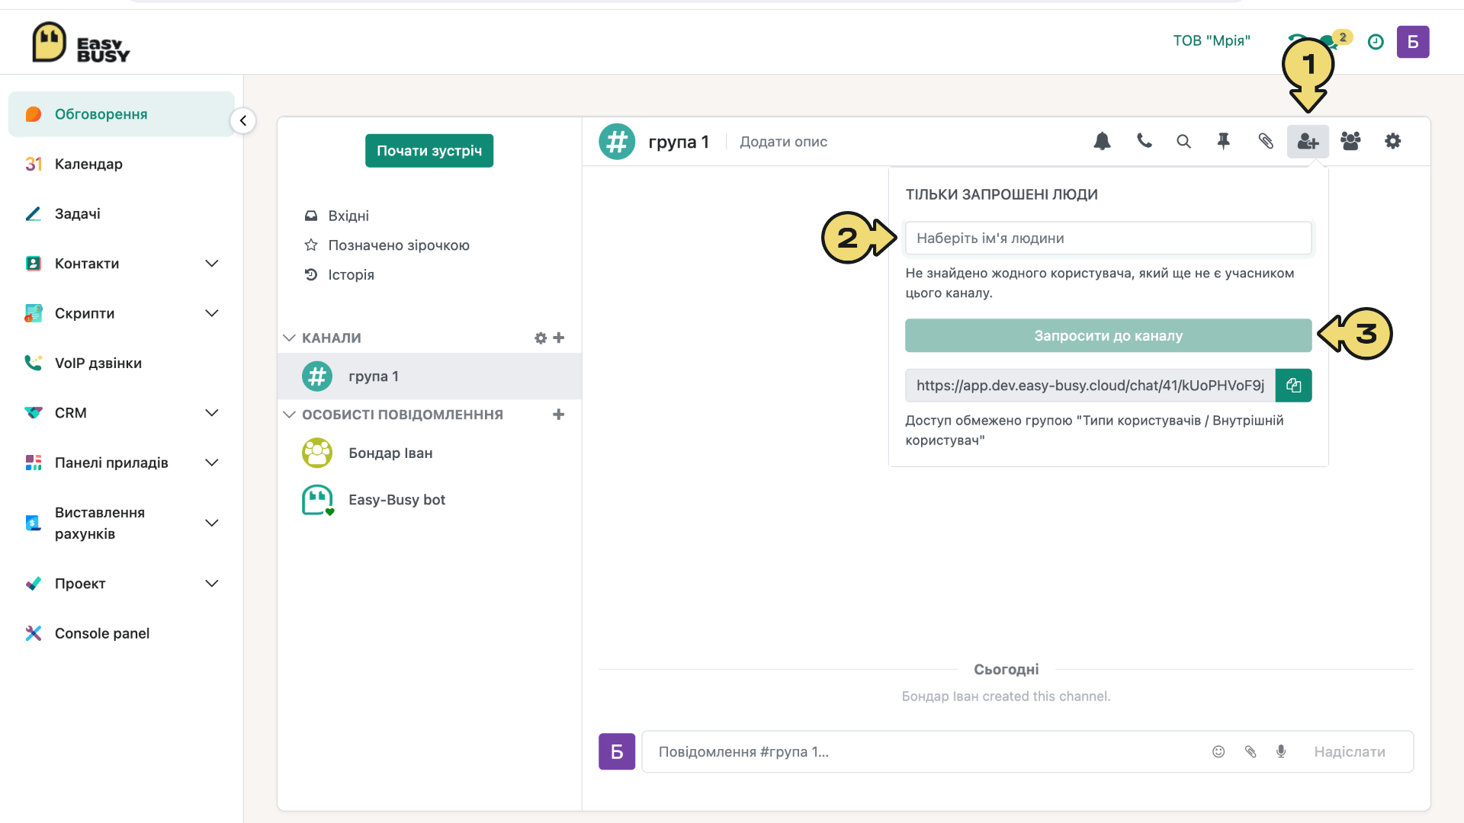This screenshot has height=823, width=1464.
Task: Start a call with the phone icon
Action: click(1144, 141)
